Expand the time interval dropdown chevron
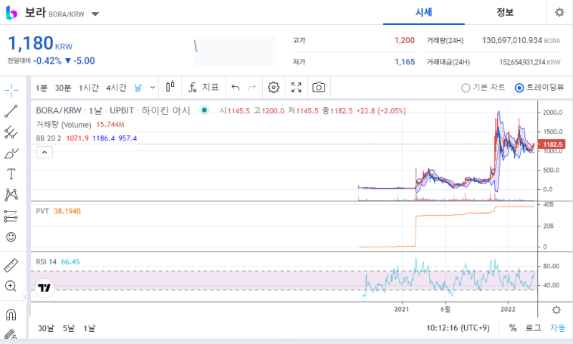Viewport: 573px width, 344px height. 153,87
